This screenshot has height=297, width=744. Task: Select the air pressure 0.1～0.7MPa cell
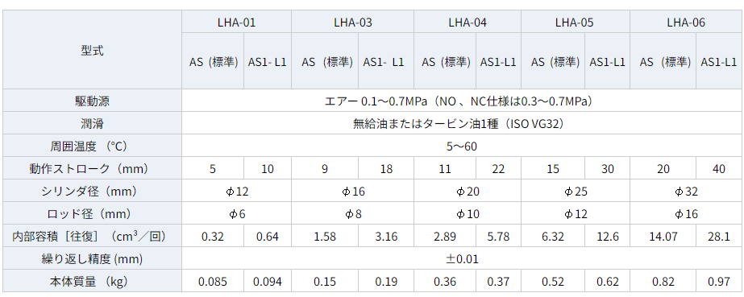[x=462, y=101]
